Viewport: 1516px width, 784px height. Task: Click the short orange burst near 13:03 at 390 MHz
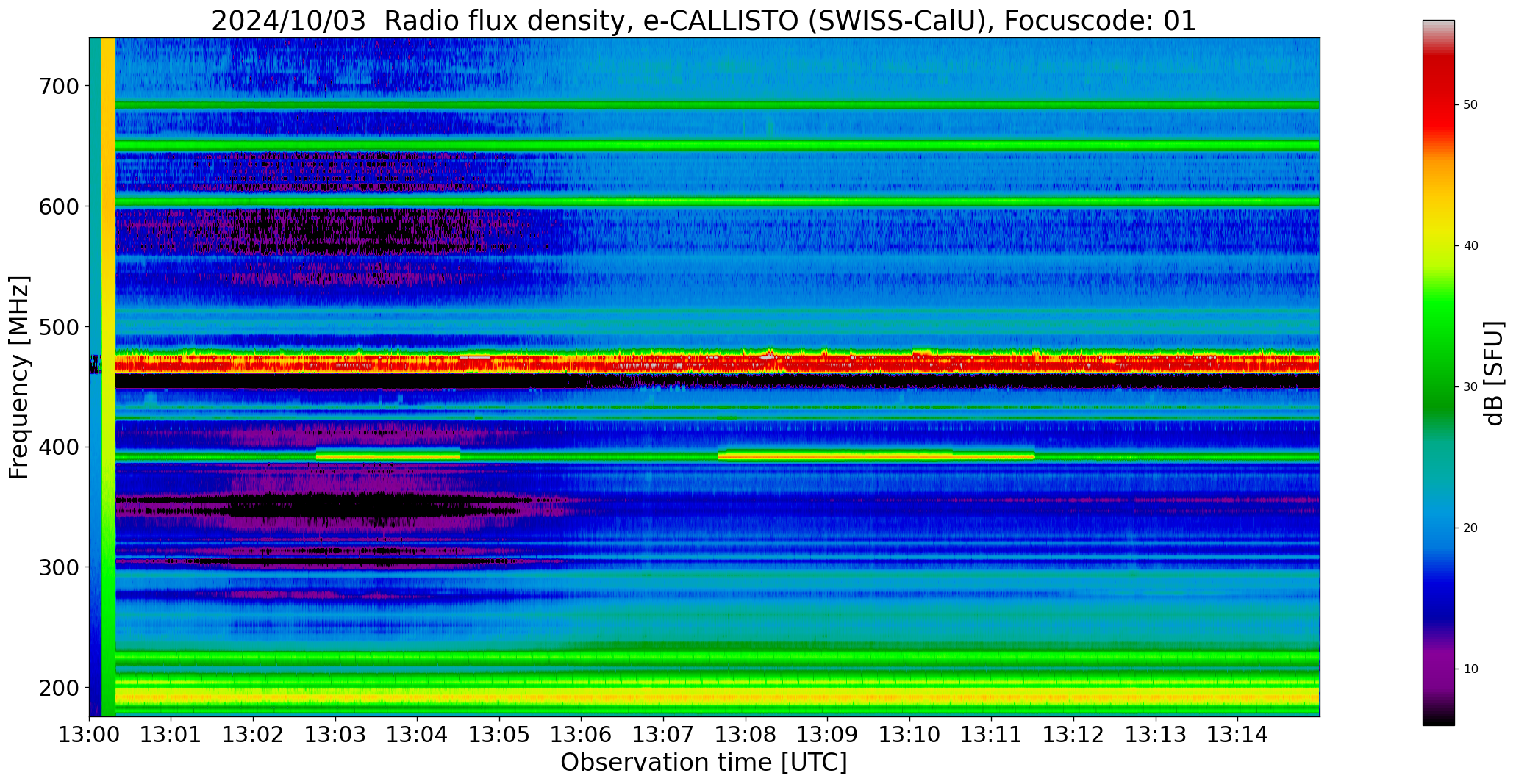pyautogui.click(x=388, y=456)
